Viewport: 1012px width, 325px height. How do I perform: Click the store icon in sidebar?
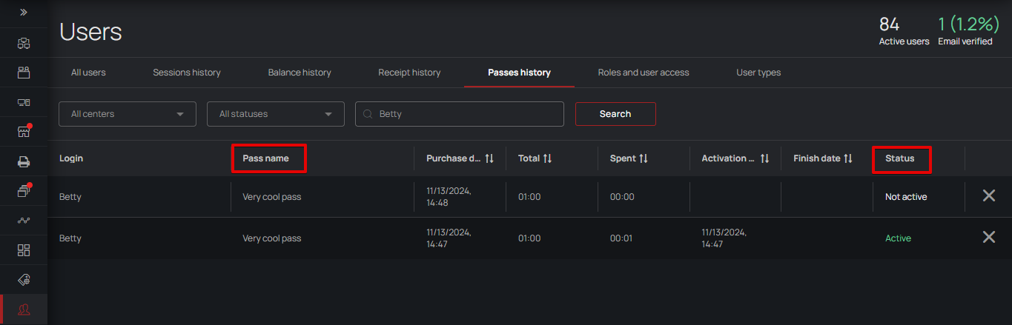24,132
